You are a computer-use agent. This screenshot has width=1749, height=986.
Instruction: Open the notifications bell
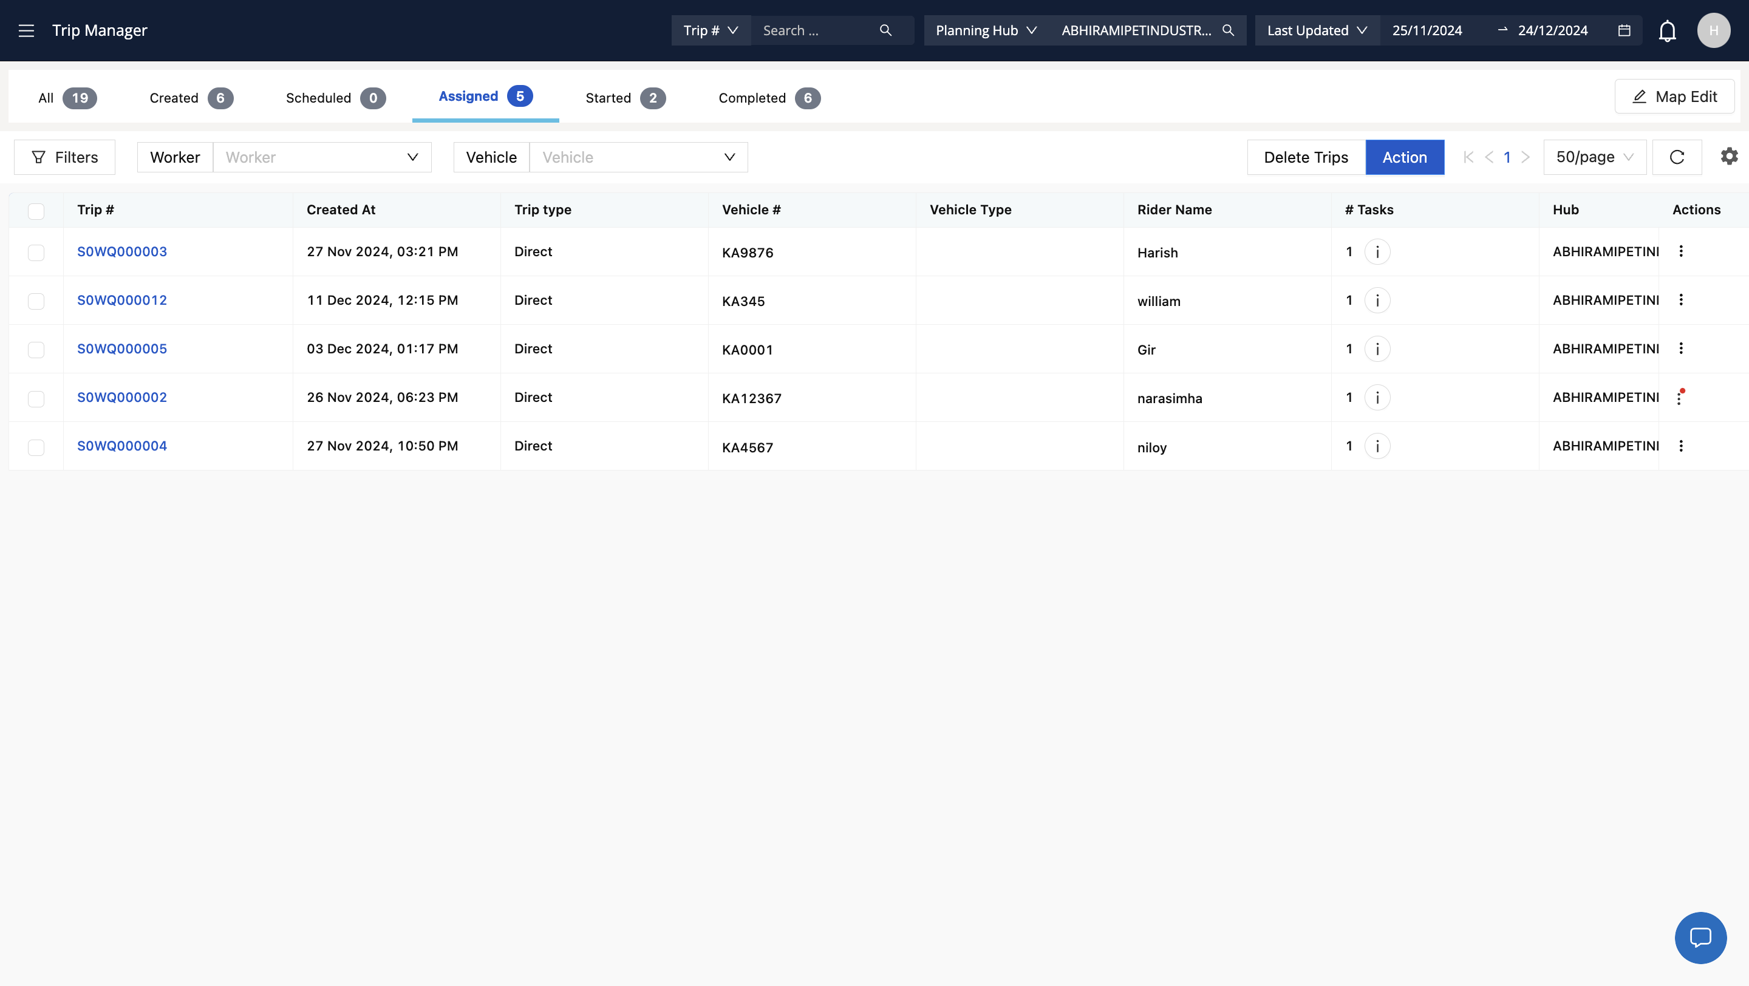pos(1668,30)
